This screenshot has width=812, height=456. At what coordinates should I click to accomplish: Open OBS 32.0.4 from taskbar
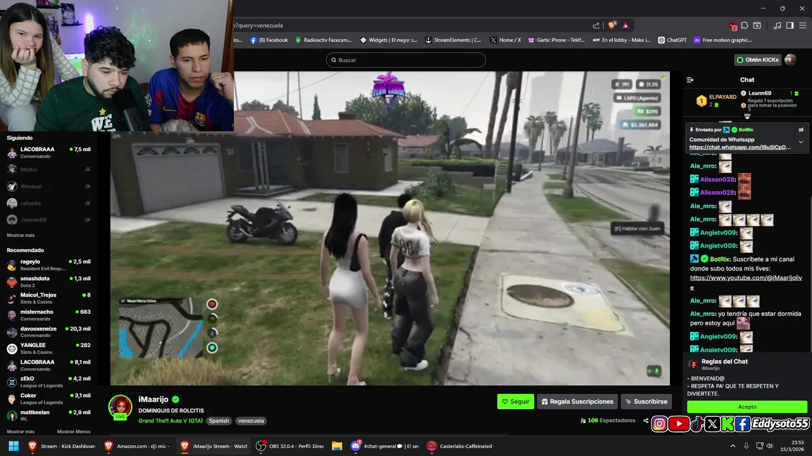point(290,446)
